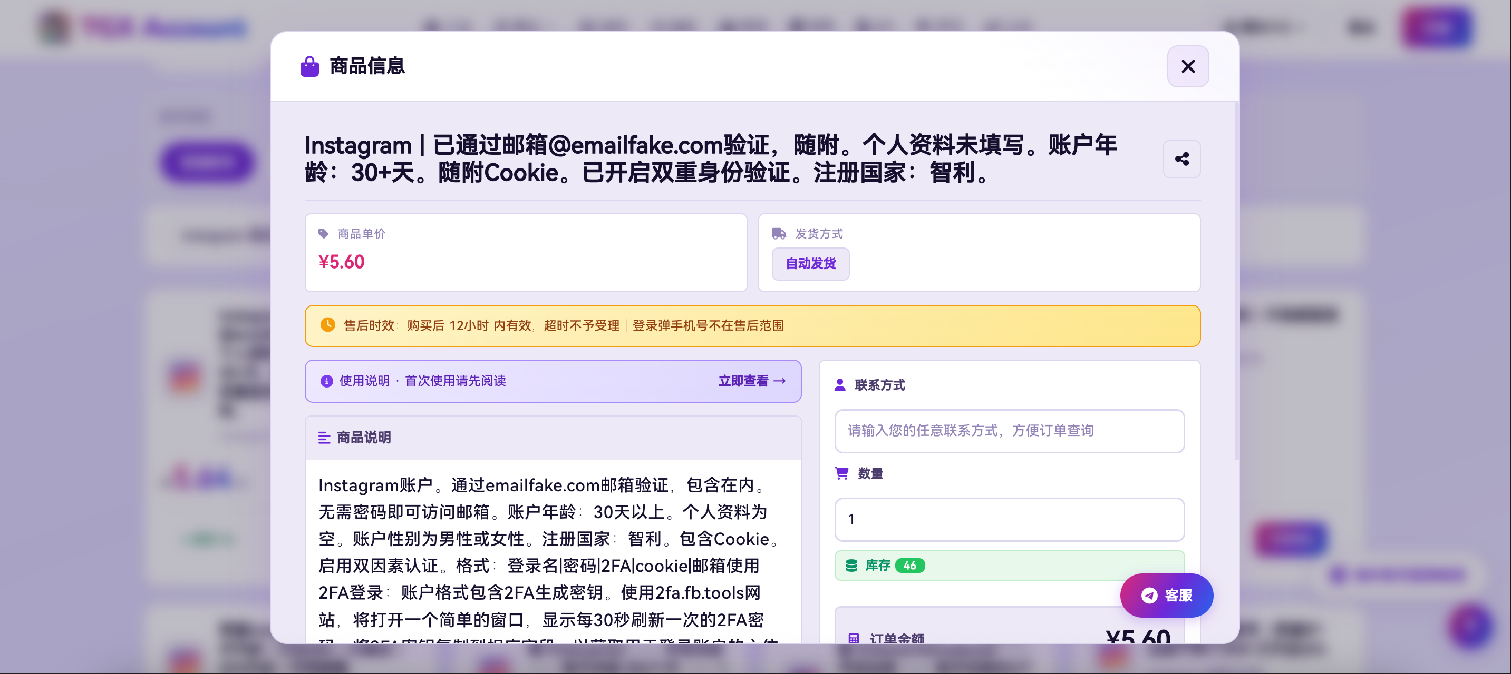Image resolution: width=1511 pixels, height=674 pixels.
Task: Click the database icon beside 库存
Action: click(x=851, y=565)
